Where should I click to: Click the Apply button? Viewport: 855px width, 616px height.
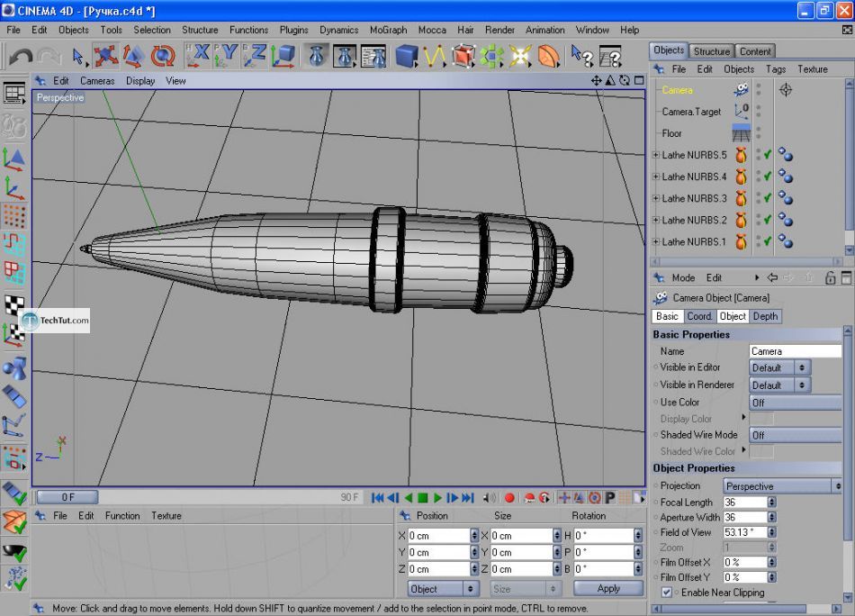point(608,589)
